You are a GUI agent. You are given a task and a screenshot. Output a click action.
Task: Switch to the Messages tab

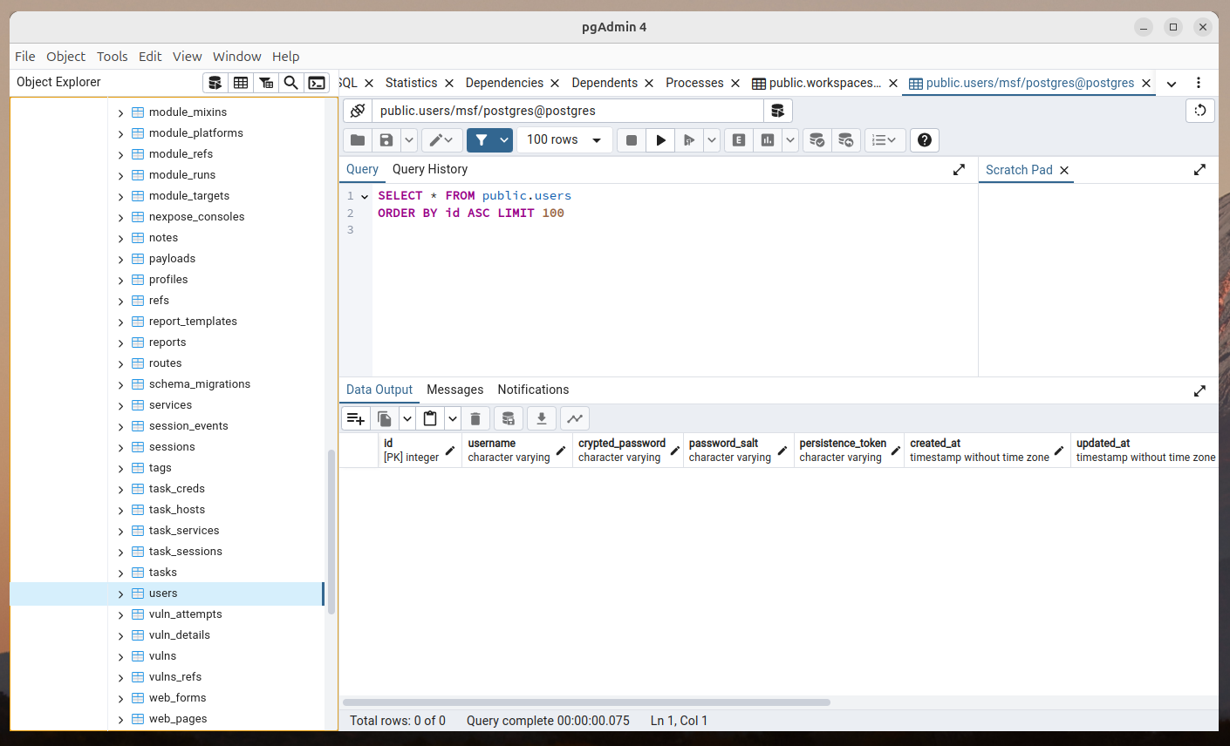tap(455, 390)
